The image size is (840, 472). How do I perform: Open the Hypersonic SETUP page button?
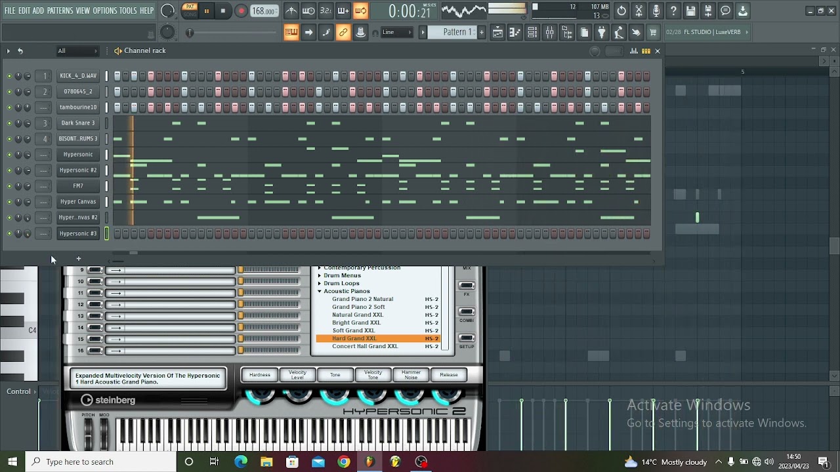(x=467, y=338)
